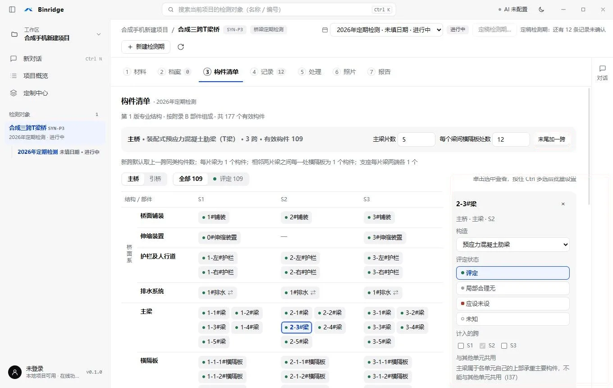
Task: Click the AI 未配置 status indicator
Action: (513, 9)
